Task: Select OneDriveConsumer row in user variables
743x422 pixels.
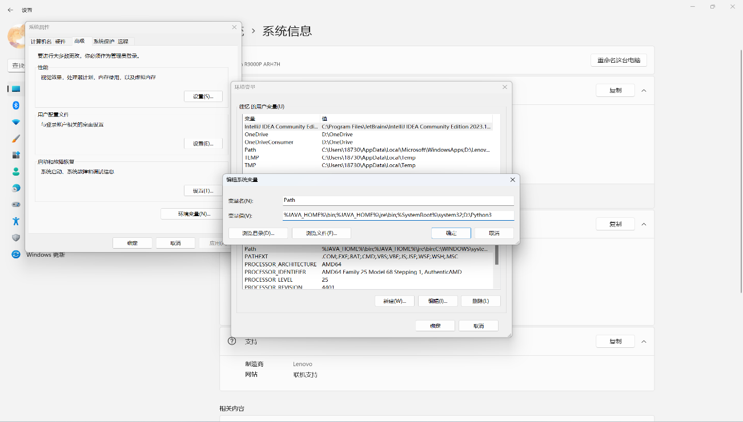Action: [x=368, y=142]
